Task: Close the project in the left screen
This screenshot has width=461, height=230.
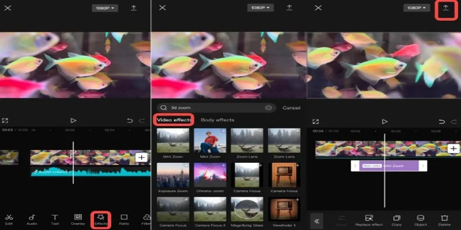Action: [x=7, y=8]
